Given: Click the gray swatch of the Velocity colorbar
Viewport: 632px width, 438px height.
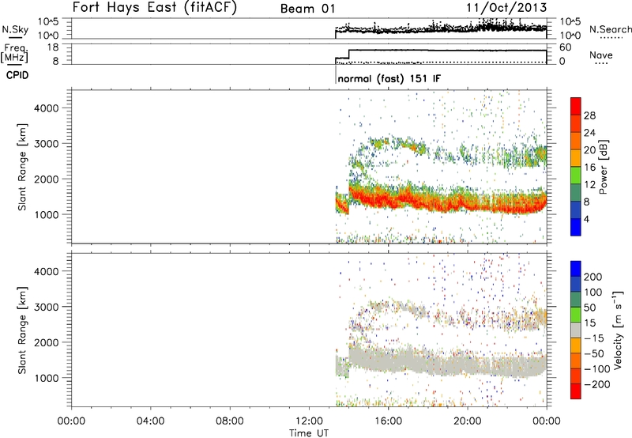Looking at the screenshot, I should [x=576, y=330].
